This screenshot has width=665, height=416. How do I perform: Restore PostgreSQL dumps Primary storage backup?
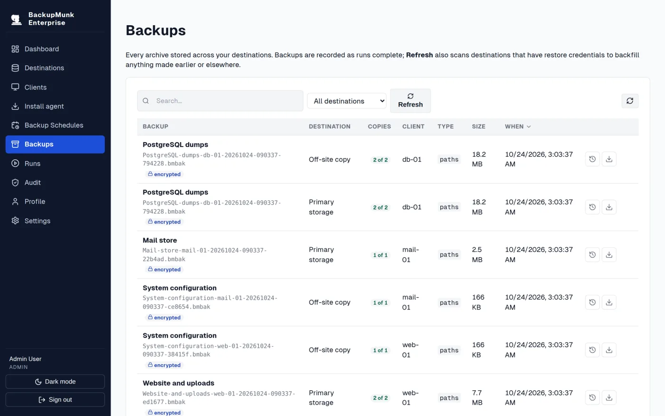point(592,207)
